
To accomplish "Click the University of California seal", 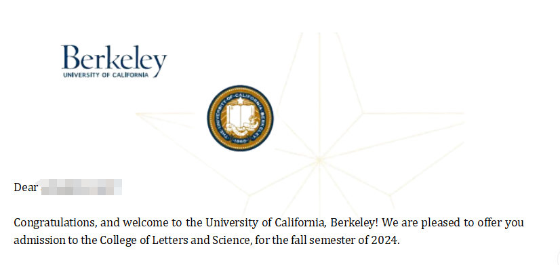I will (241, 118).
